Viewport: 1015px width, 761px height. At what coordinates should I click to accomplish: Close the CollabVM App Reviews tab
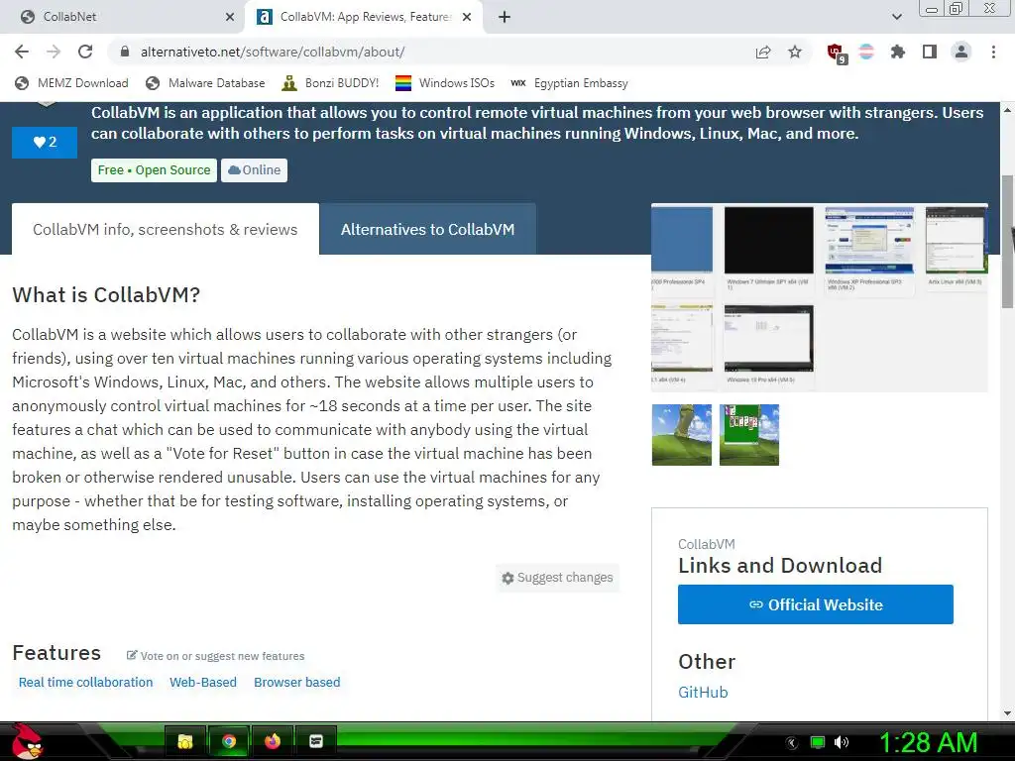point(467,17)
